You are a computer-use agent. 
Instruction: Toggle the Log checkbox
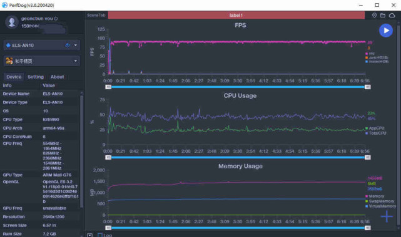[100, 235]
